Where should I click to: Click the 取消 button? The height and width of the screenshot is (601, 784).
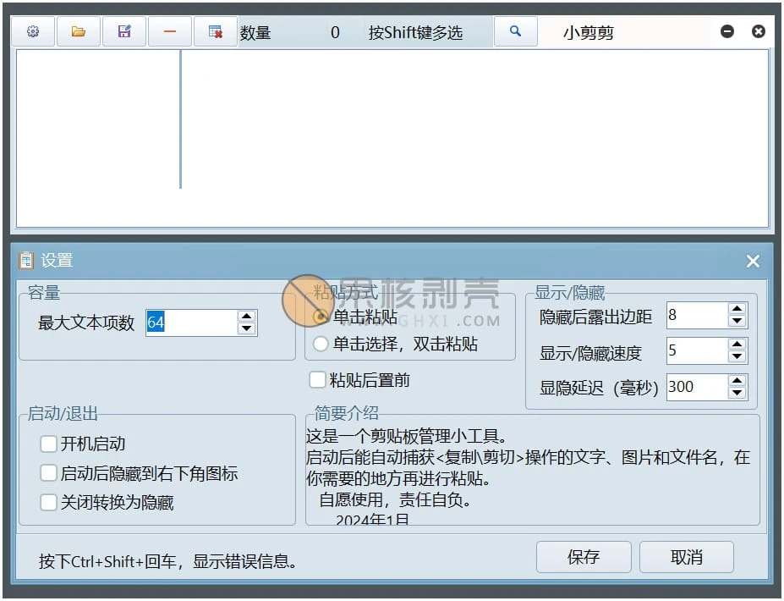pyautogui.click(x=687, y=556)
